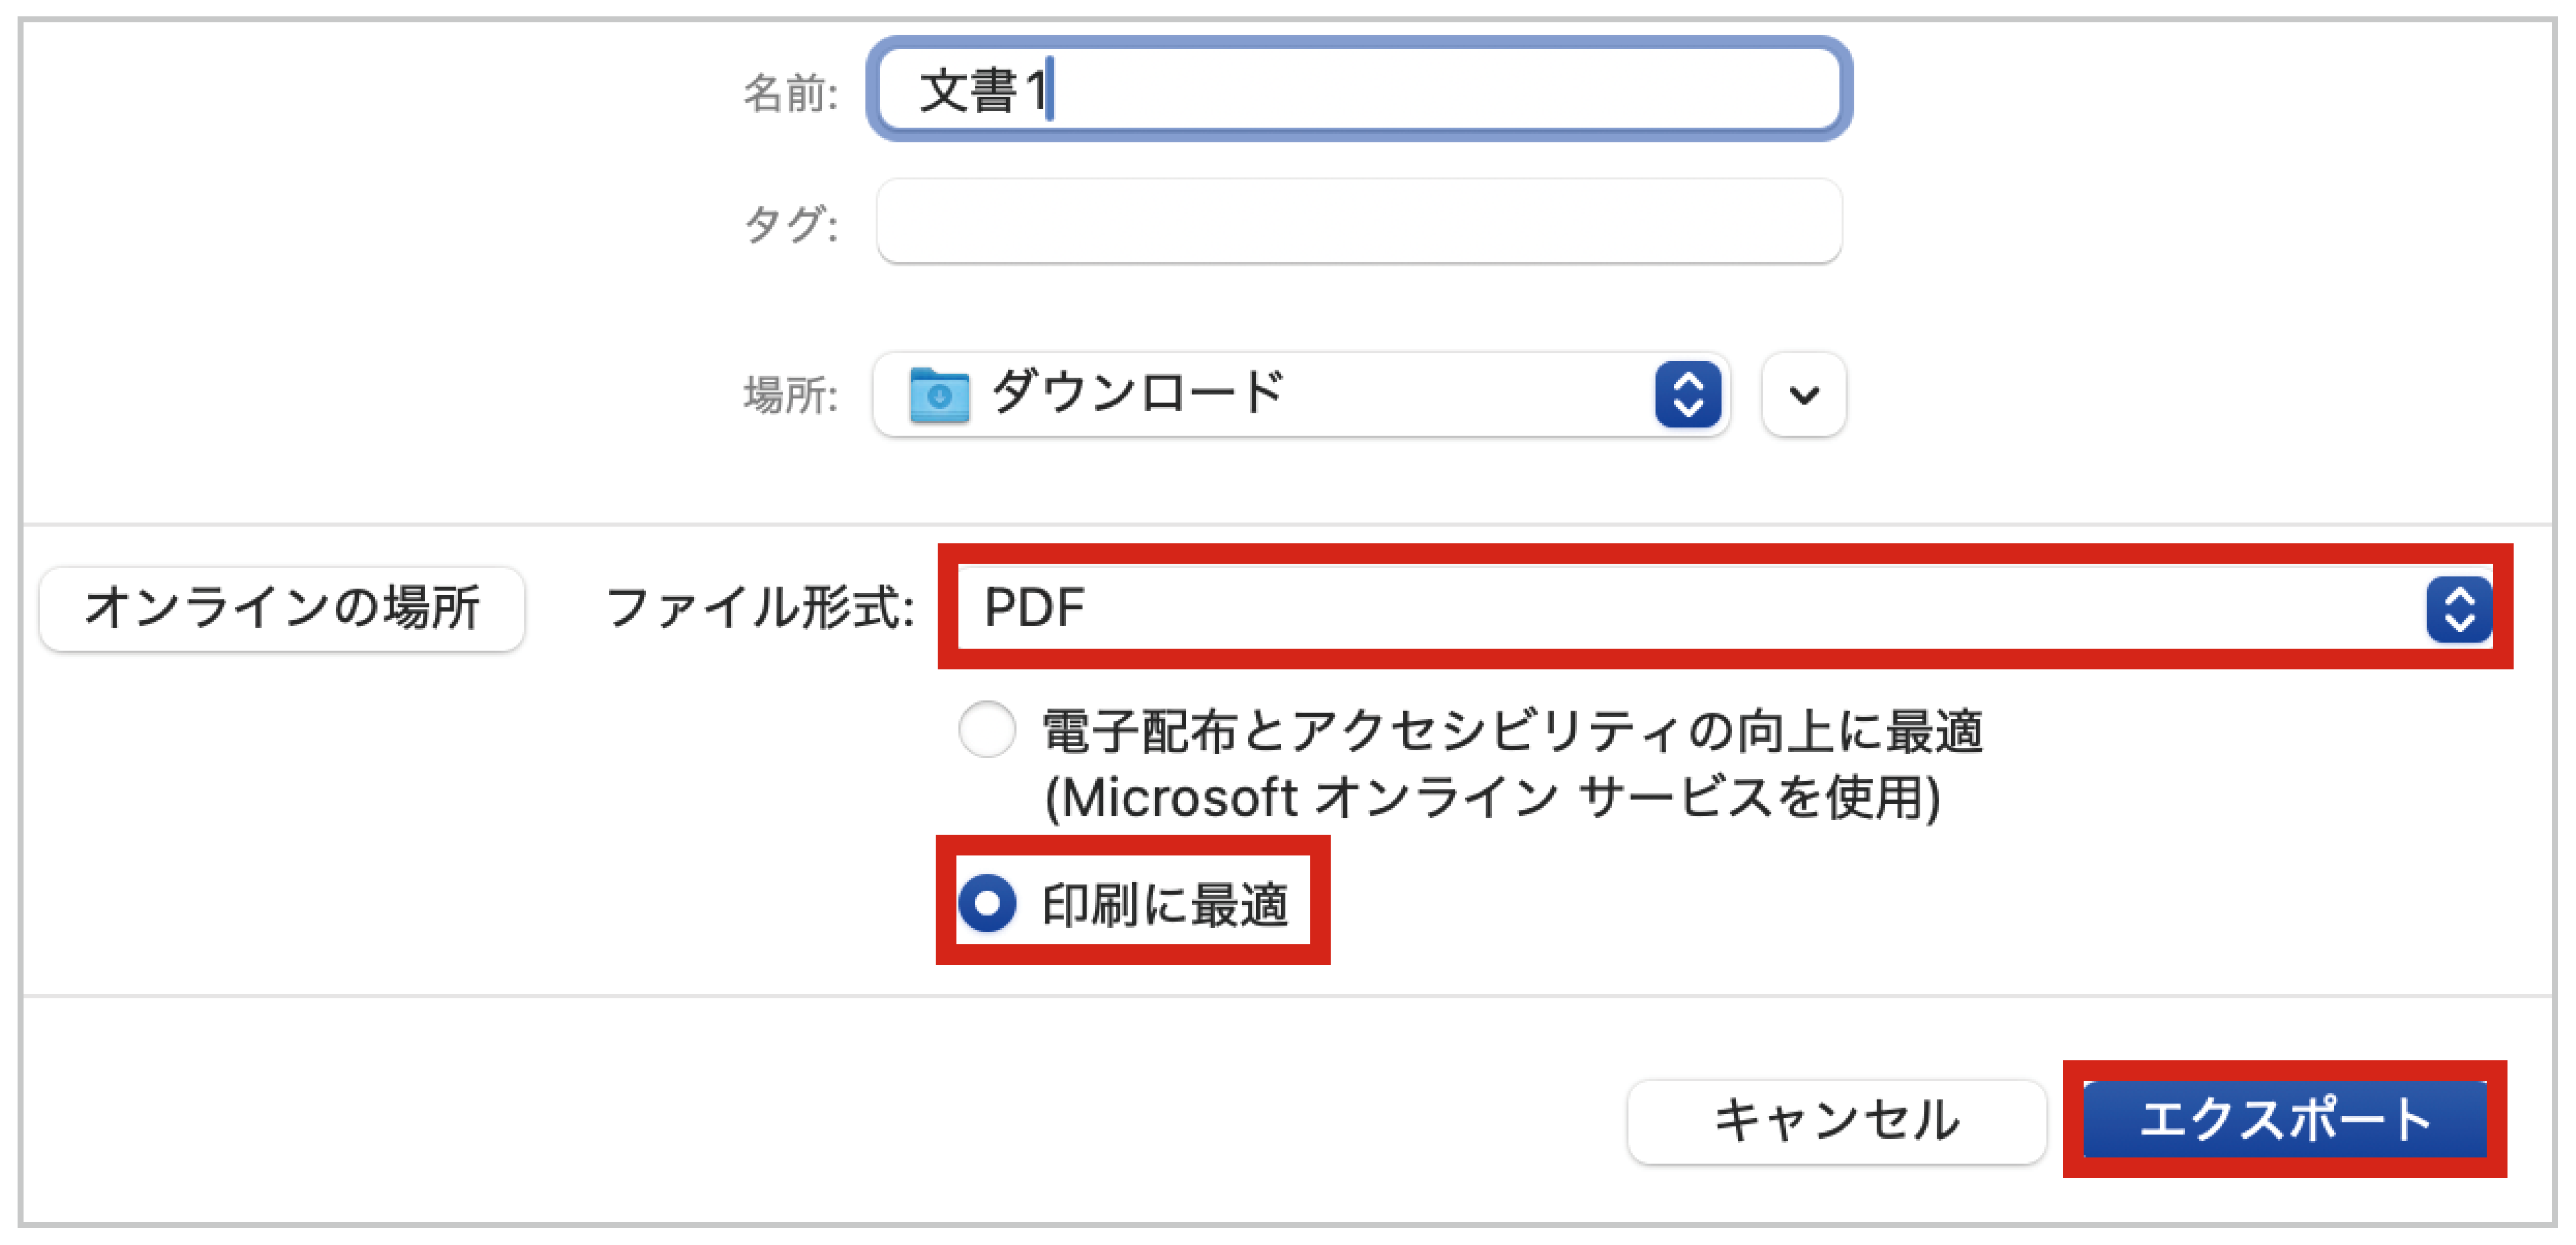Click inside the 名前 name field
Image resolution: width=2576 pixels, height=1245 pixels.
click(1360, 92)
